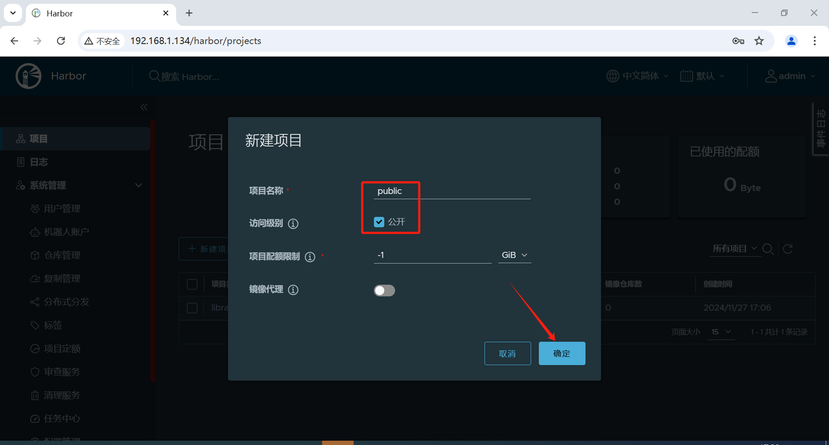Select all projects with header checkbox
Image resolution: width=829 pixels, height=445 pixels.
point(192,284)
